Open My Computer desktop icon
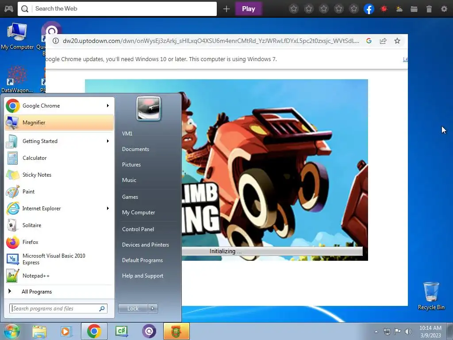This screenshot has height=340, width=453. [17, 36]
